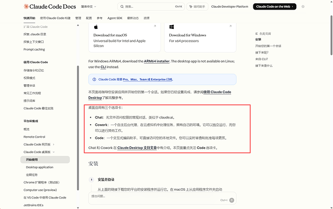This screenshot has height=209, width=333.
Task: Click external-link arrow on Windows card
Action: pyautogui.click(x=230, y=26)
